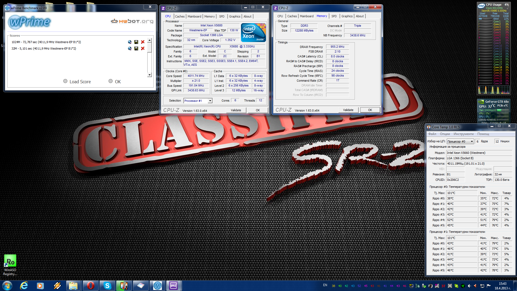The height and width of the screenshot is (291, 517).
Task: Click OK in left CPU-Z window
Action: [x=258, y=110]
